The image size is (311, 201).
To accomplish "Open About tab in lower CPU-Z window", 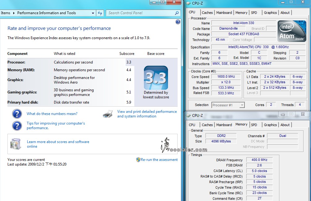I will click(x=285, y=125).
